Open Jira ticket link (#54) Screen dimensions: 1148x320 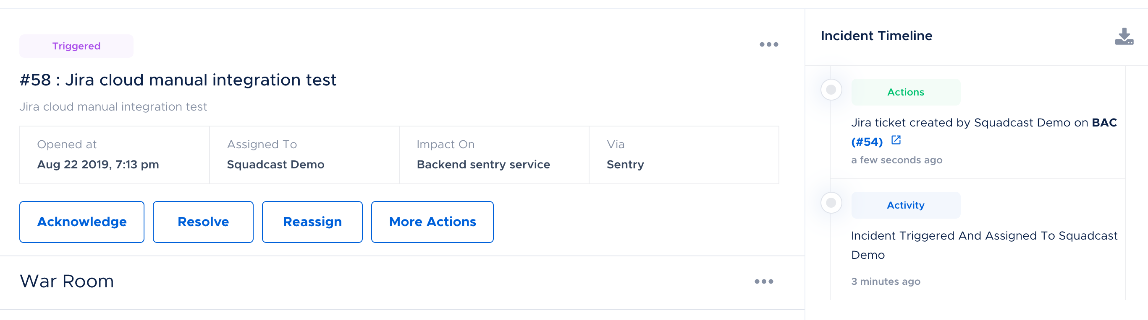point(867,142)
